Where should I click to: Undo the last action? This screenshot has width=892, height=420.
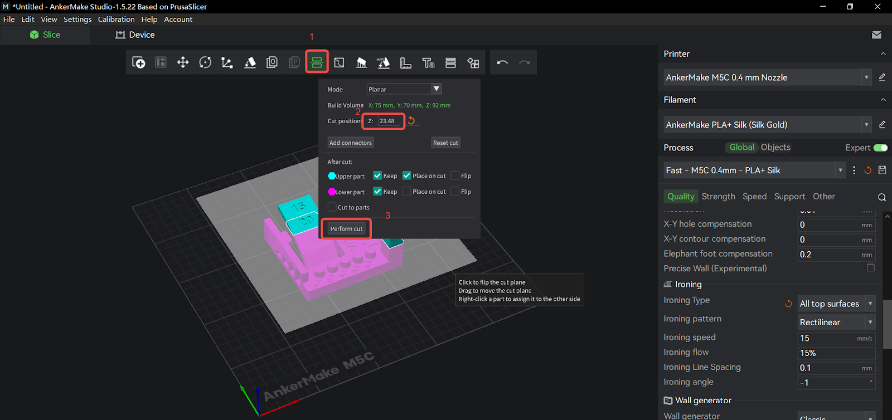502,62
